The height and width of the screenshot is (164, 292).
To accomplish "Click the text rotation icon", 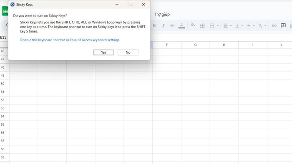I will [260, 26].
